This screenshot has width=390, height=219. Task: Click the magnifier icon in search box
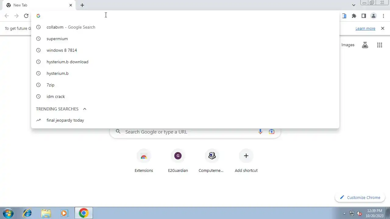(118, 132)
